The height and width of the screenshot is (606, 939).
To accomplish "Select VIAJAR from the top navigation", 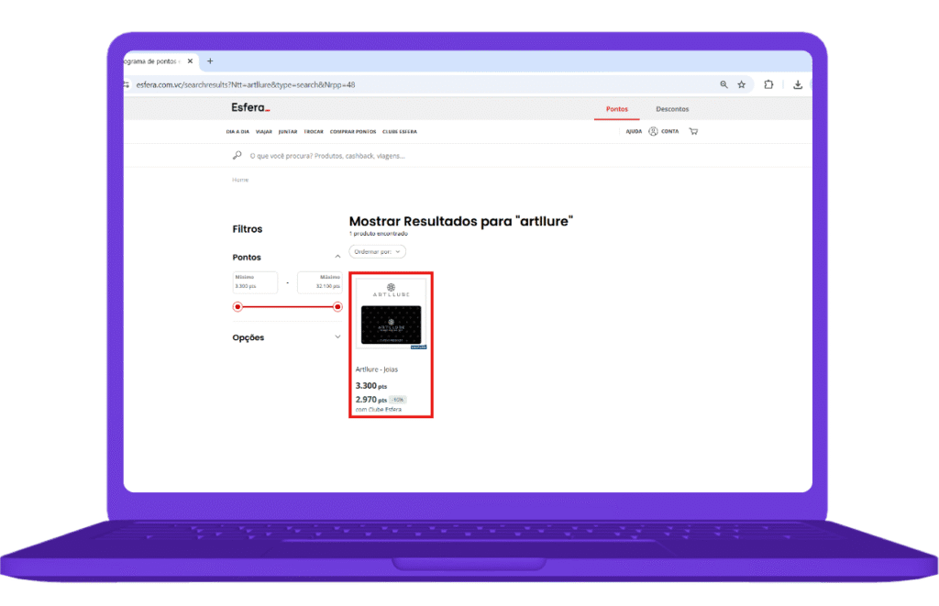I will 263,131.
